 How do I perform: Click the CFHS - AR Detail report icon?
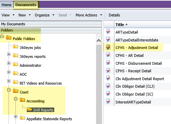point(108,55)
